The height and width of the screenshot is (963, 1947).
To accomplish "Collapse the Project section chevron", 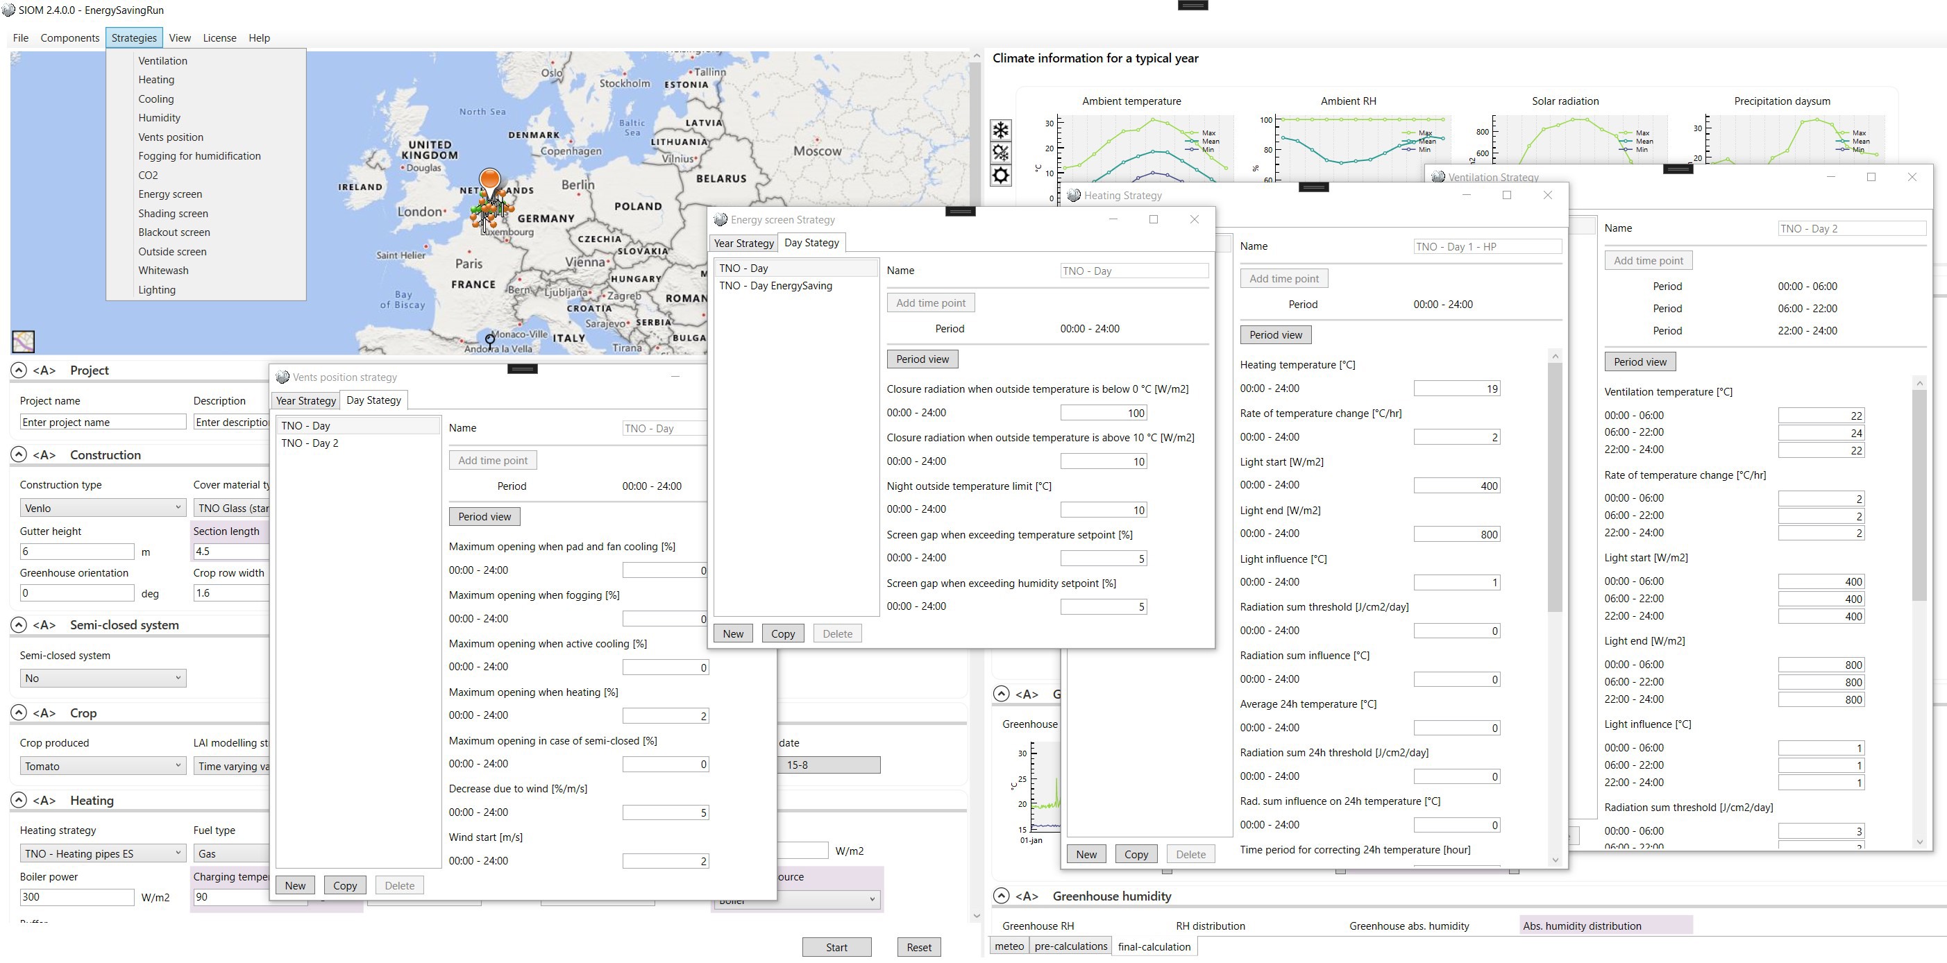I will [x=19, y=370].
